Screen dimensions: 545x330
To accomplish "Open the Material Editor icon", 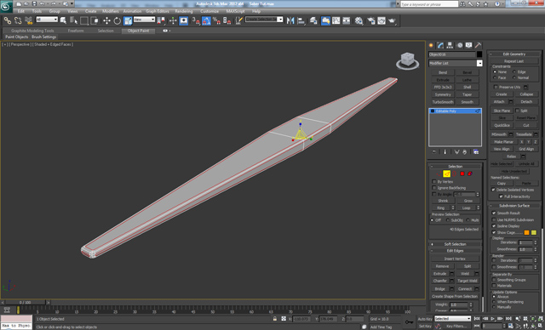I will pos(359,20).
